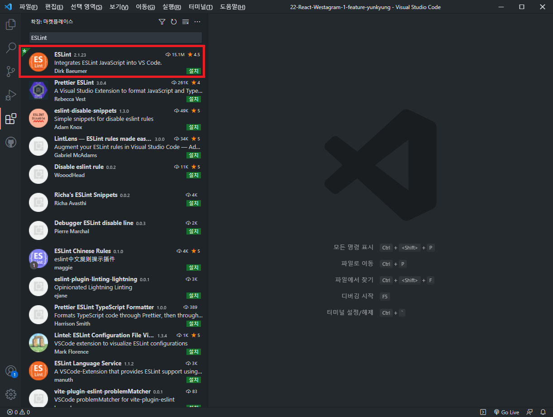
Task: Click the extension search field containing ESLint
Action: tap(116, 38)
